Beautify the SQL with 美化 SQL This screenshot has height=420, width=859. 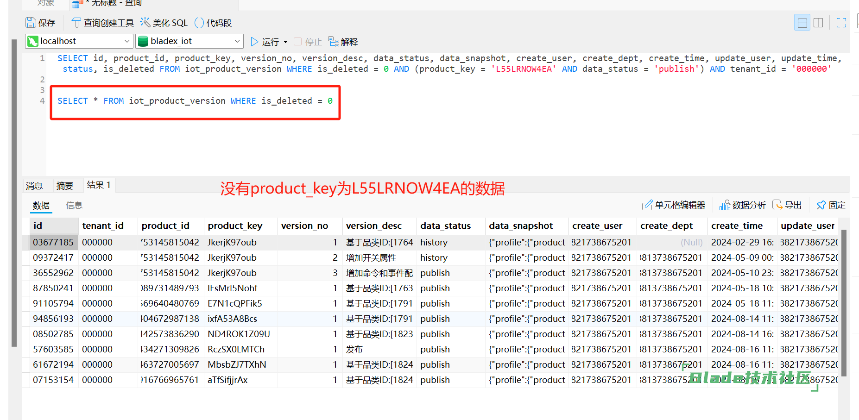point(164,23)
